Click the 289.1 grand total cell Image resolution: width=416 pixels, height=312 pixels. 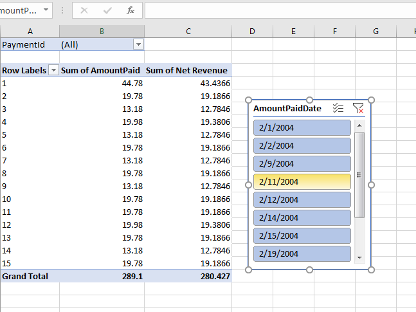point(102,276)
